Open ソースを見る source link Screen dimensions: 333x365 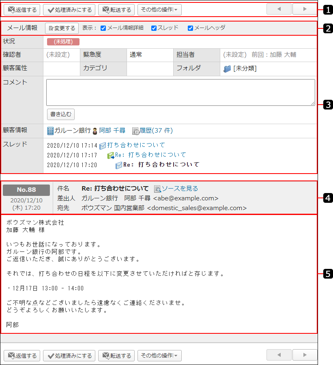point(180,189)
